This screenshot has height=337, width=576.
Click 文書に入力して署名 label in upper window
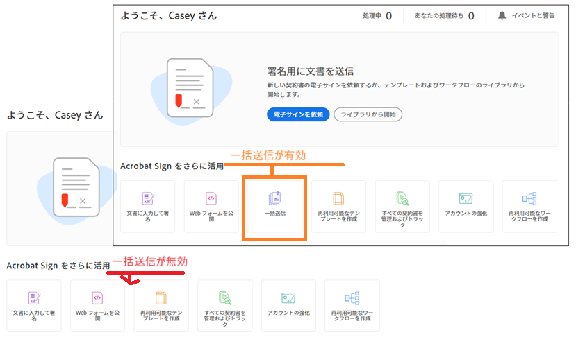tap(148, 216)
